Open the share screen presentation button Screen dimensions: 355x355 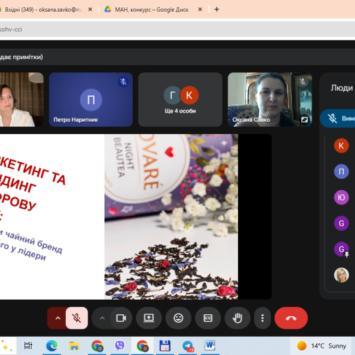tap(149, 318)
